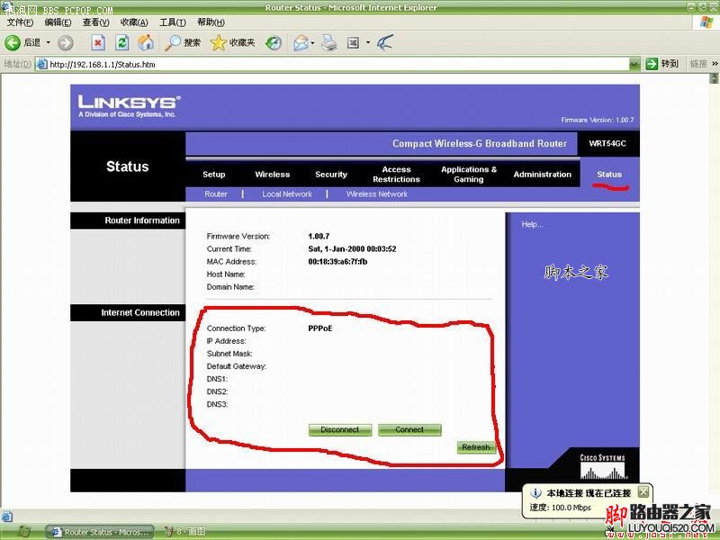Click the Connect button
The image size is (720, 540).
click(409, 430)
